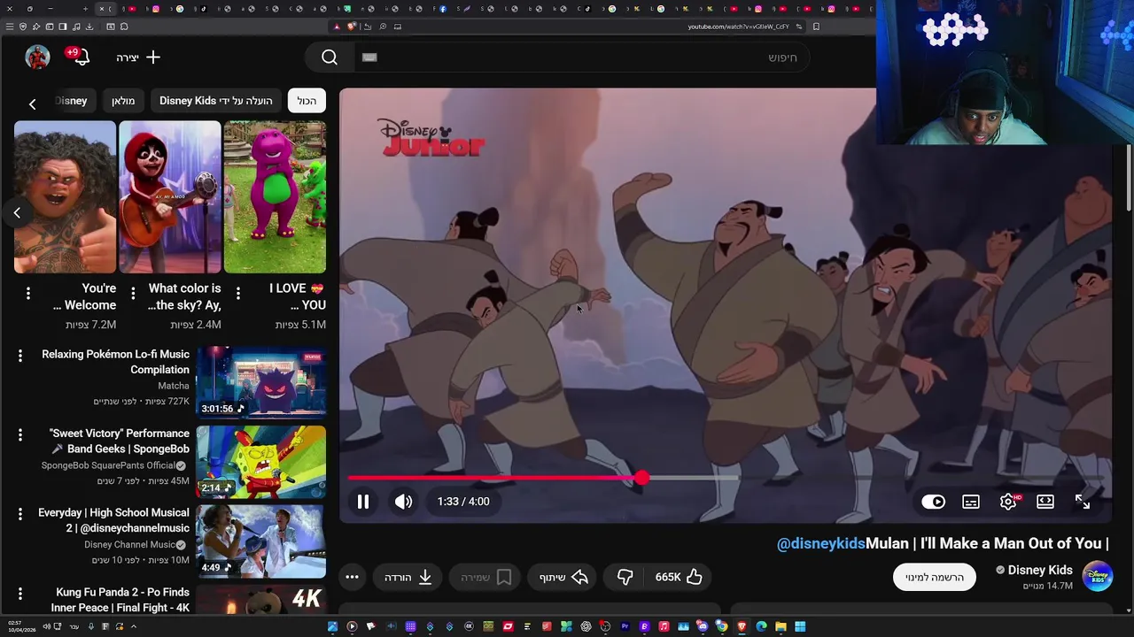Share the video with the שיתוף button
This screenshot has width=1134, height=637.
coord(563,577)
